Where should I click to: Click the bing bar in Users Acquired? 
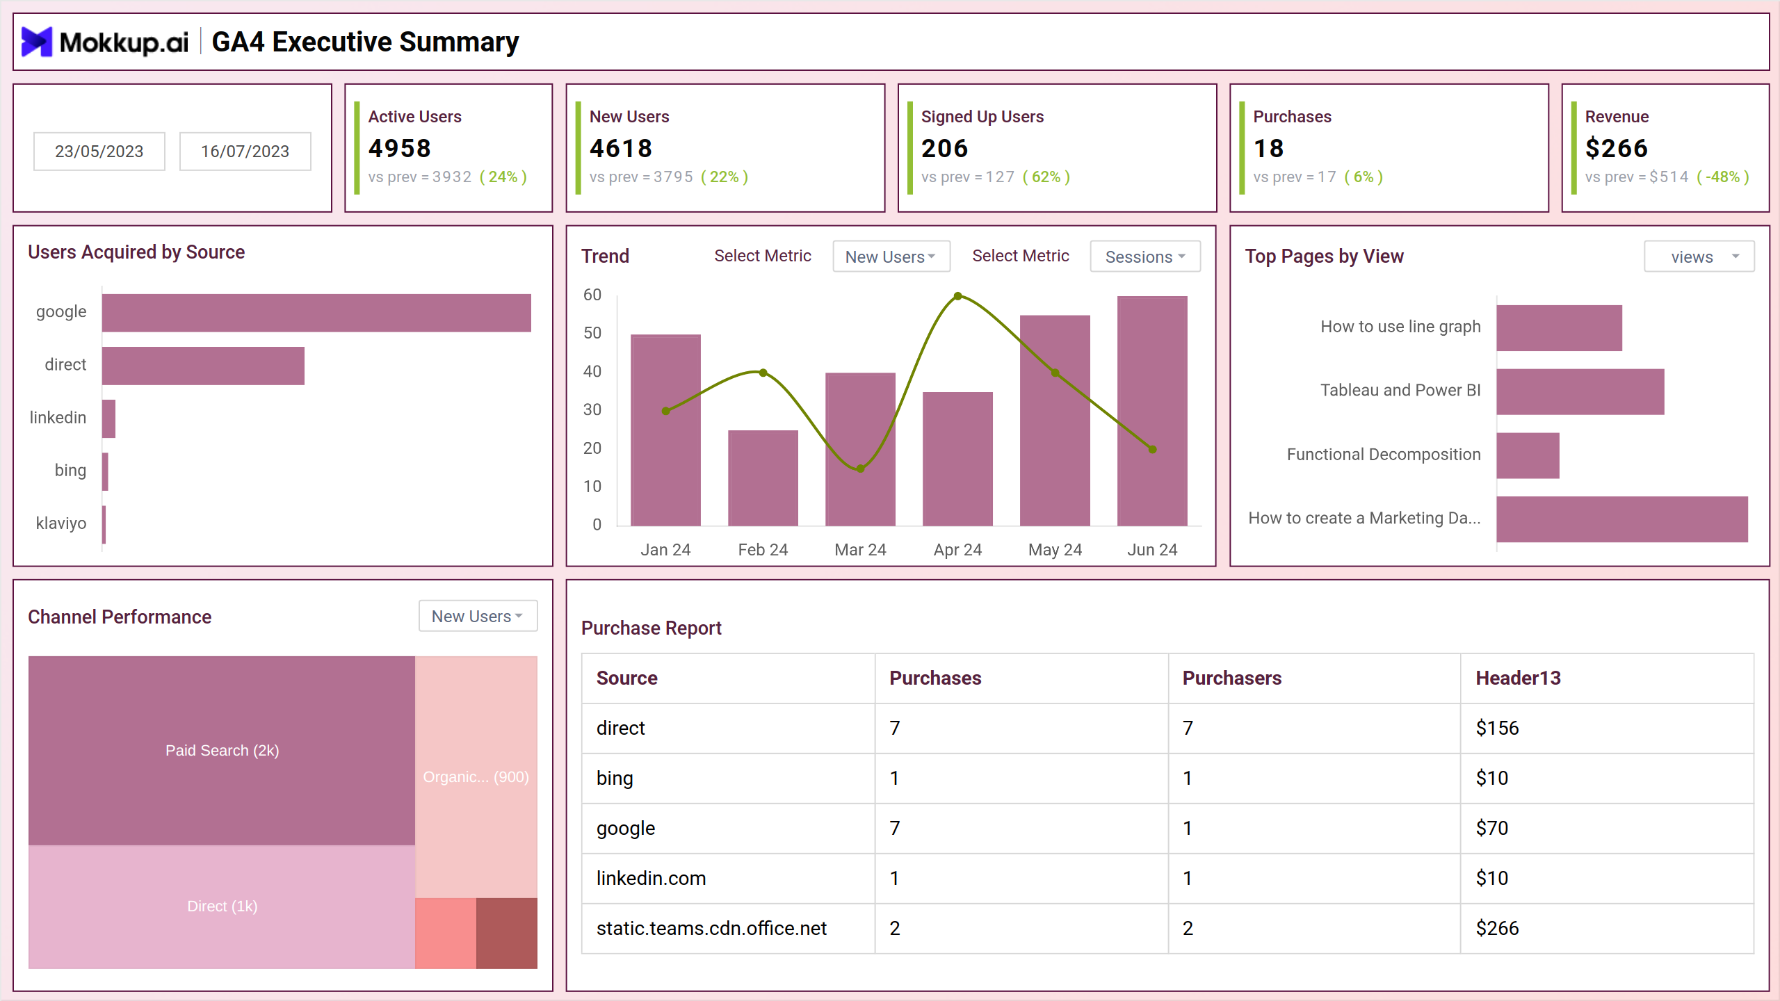pos(105,471)
